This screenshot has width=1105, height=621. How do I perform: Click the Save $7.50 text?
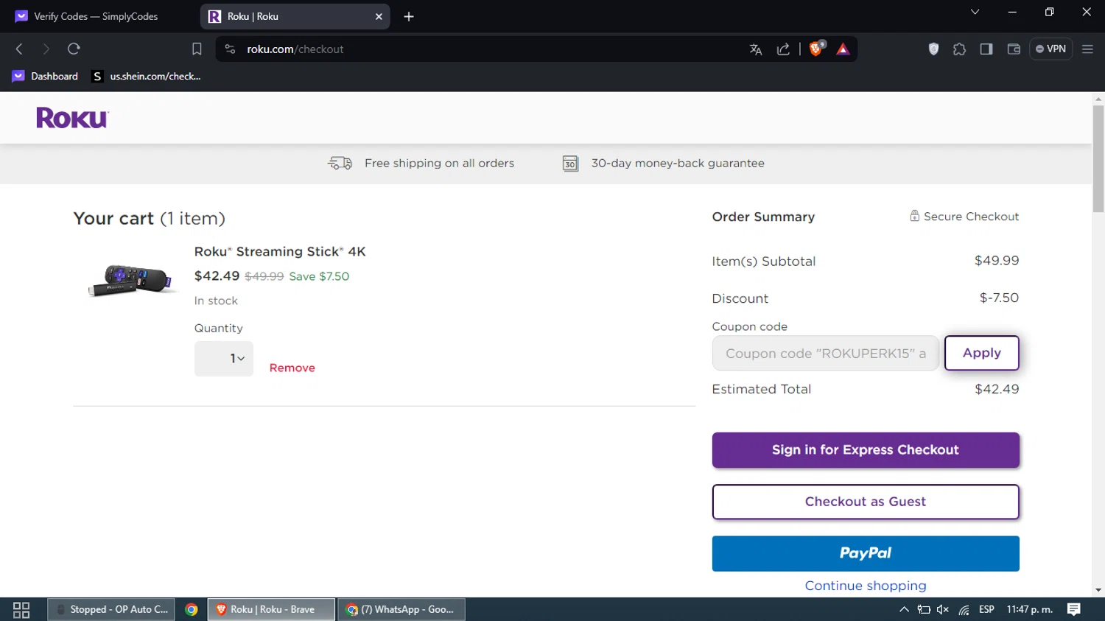(319, 276)
